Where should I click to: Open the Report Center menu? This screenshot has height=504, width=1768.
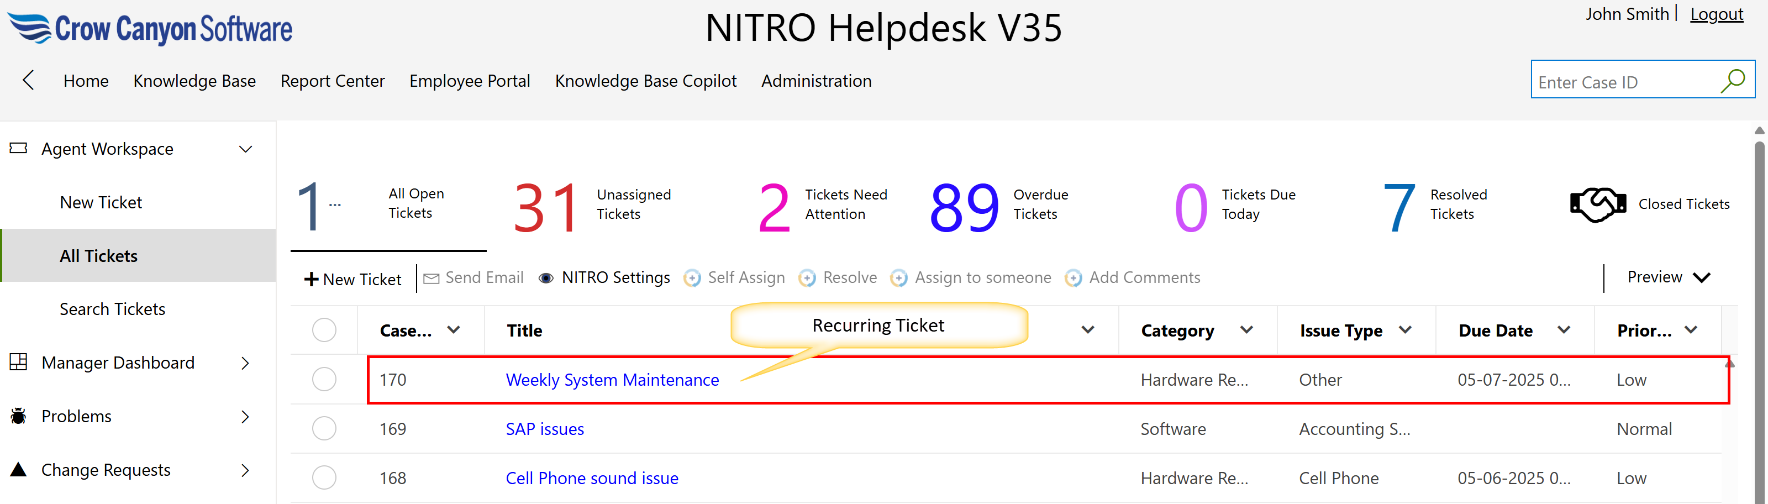coord(332,81)
